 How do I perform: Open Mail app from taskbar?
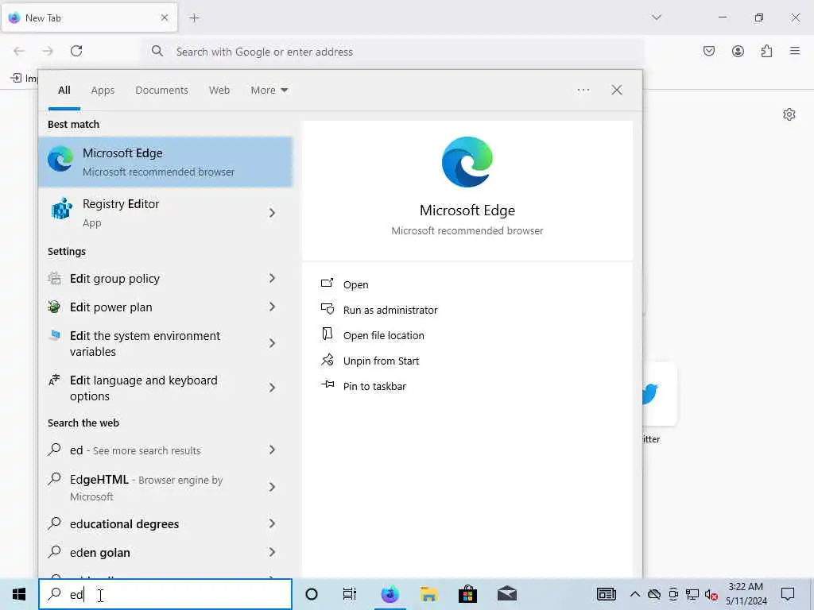tap(506, 594)
